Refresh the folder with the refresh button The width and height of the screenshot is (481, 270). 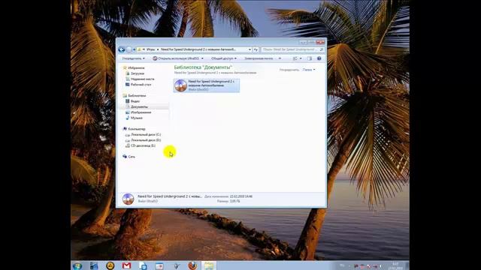pyautogui.click(x=256, y=49)
